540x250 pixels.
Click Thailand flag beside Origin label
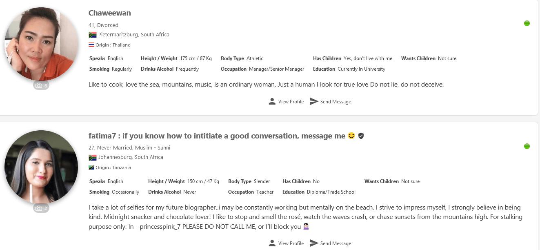[x=91, y=45]
